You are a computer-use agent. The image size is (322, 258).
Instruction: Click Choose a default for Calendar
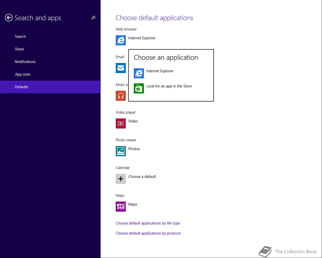[x=142, y=177]
